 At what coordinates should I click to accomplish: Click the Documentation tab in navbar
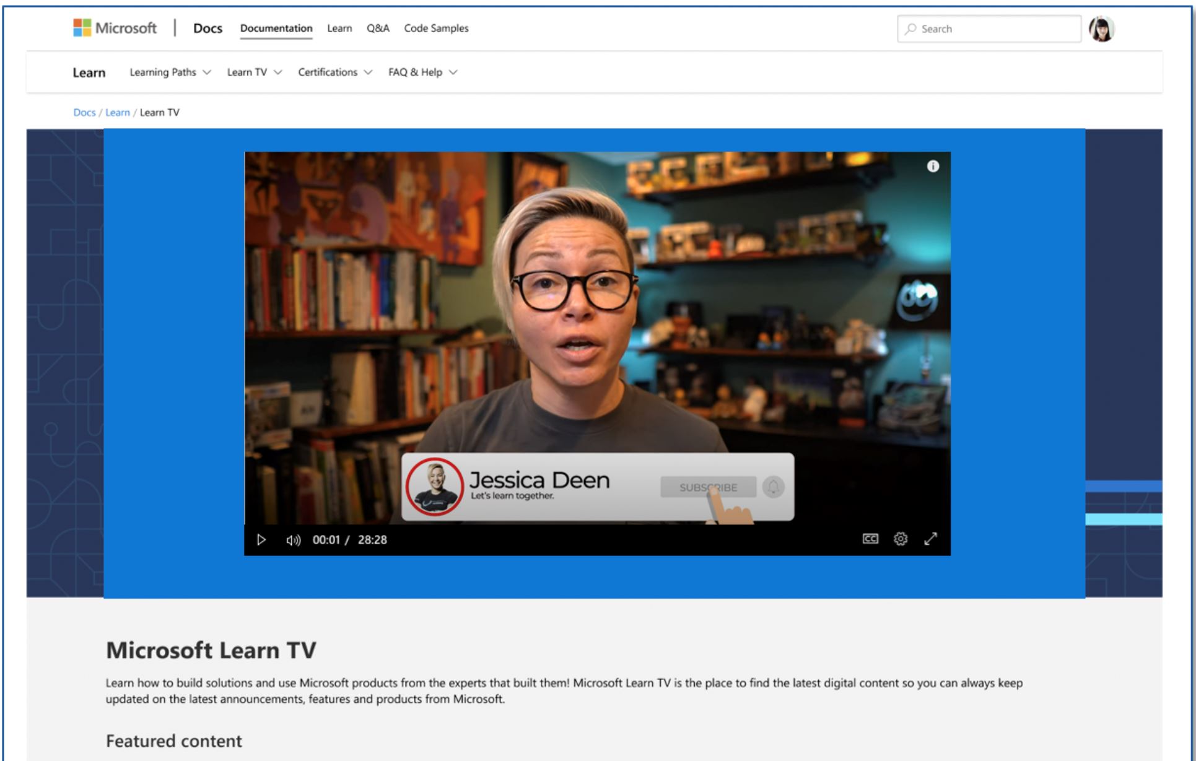[276, 28]
